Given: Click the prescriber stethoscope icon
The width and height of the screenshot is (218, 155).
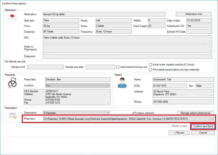Looking at the screenshot, I should (12, 83).
